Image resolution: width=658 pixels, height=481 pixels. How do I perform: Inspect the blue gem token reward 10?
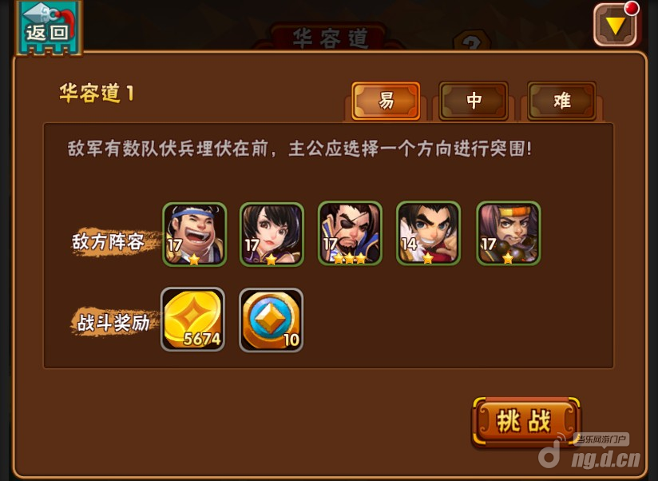point(271,320)
